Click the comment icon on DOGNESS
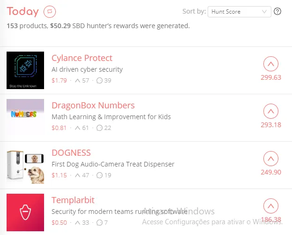292x235 pixels. [x=99, y=175]
